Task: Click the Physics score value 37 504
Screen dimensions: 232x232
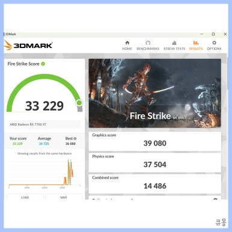Action: click(x=155, y=165)
